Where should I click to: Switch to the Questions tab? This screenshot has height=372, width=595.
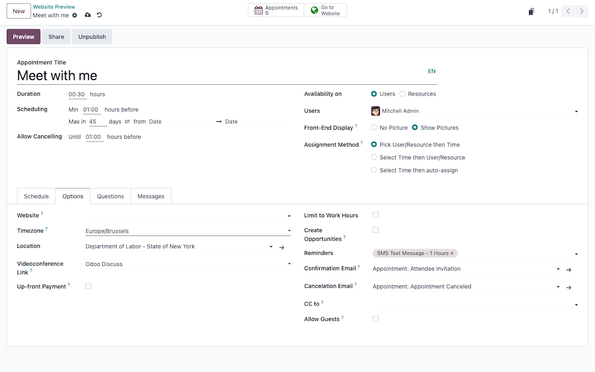pyautogui.click(x=110, y=196)
